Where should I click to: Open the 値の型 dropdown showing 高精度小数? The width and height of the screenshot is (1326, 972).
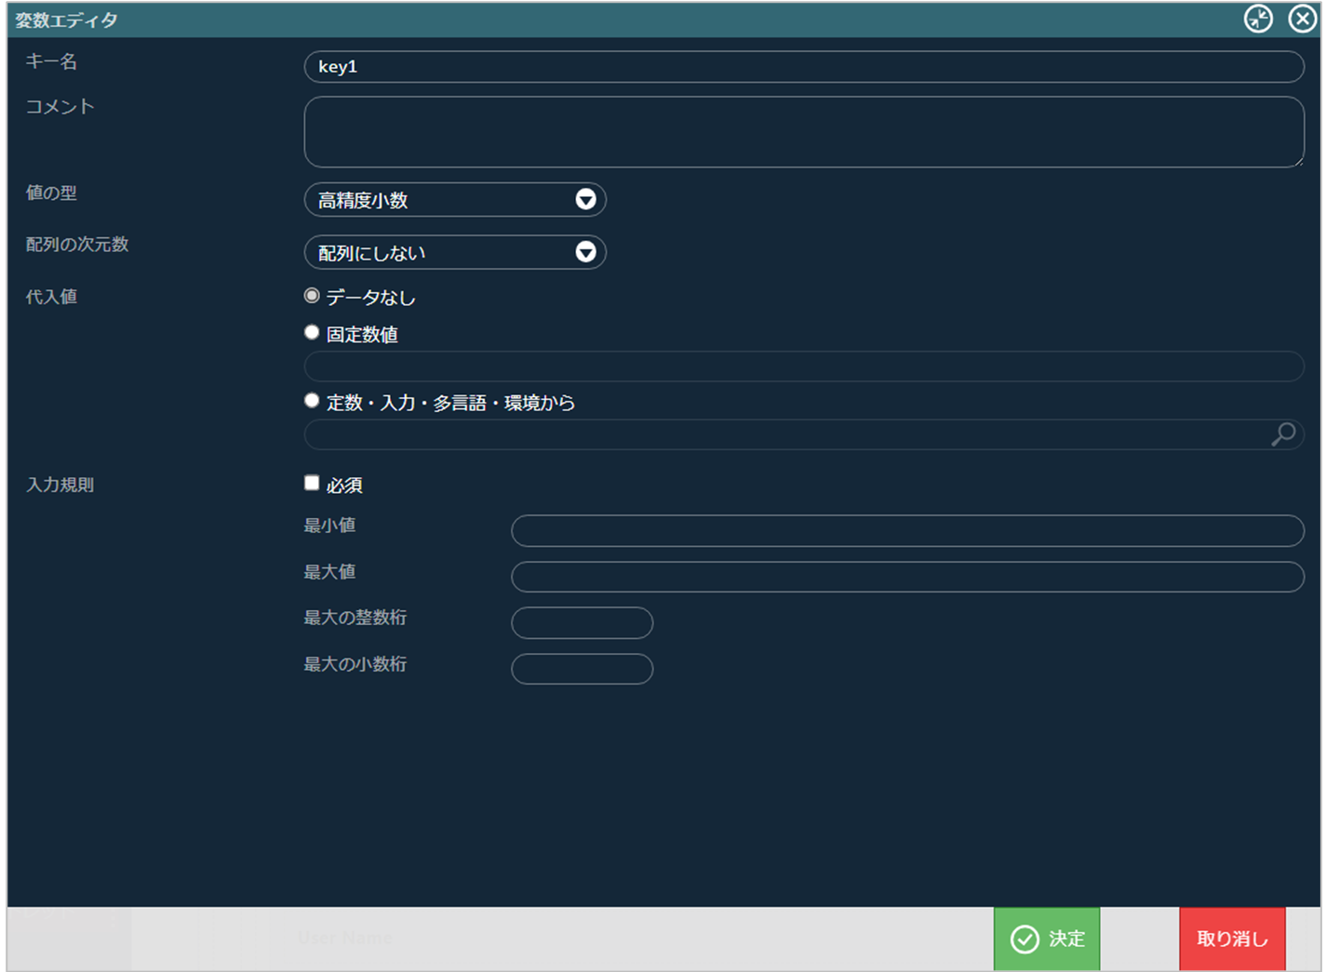tap(454, 200)
